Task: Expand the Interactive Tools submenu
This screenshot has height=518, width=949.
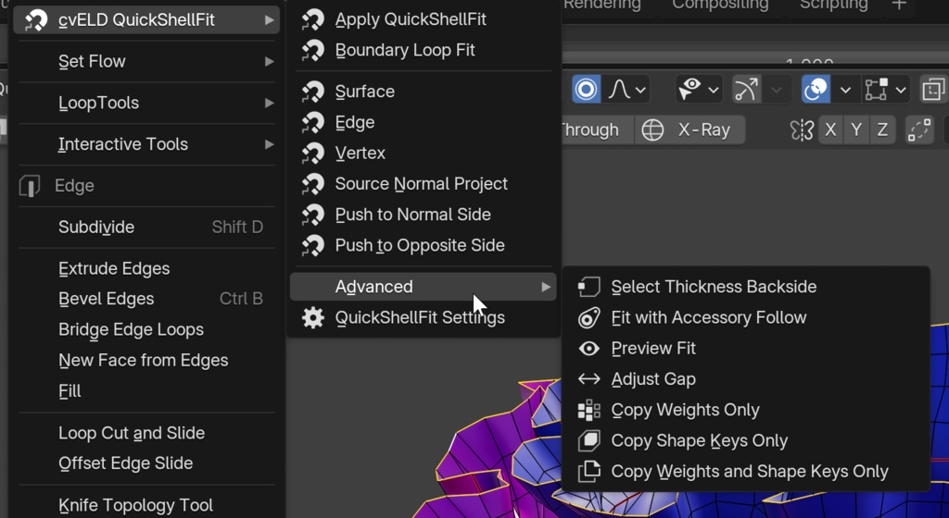Action: 147,144
